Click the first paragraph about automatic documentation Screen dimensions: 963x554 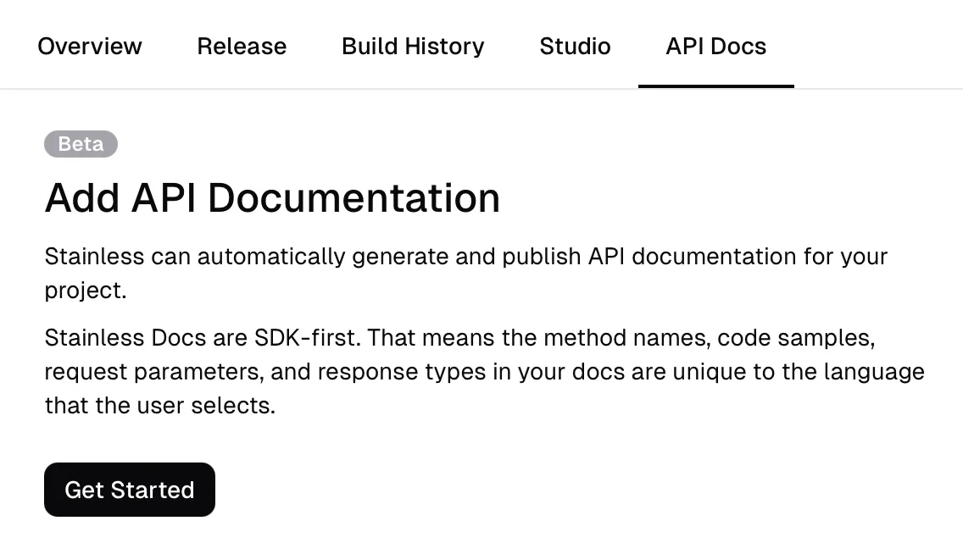(x=465, y=273)
